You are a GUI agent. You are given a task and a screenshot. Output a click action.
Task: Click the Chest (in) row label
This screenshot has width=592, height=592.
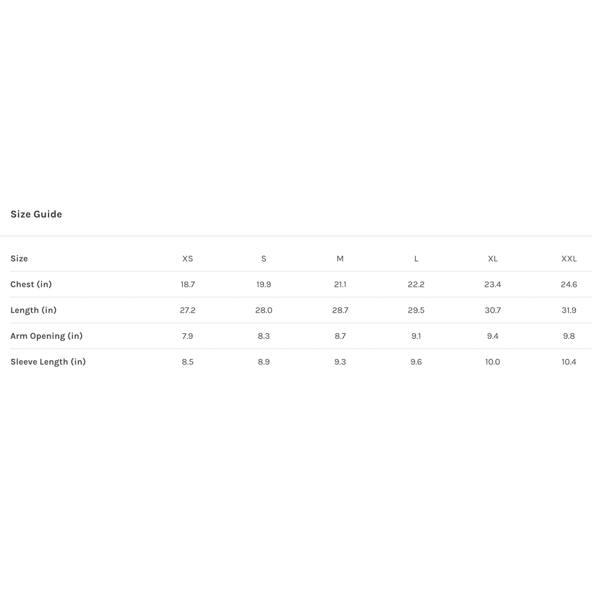pos(31,284)
